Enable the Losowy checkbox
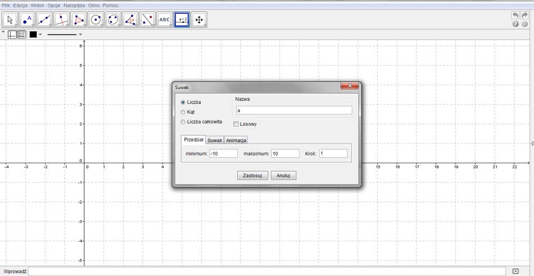 coord(236,124)
